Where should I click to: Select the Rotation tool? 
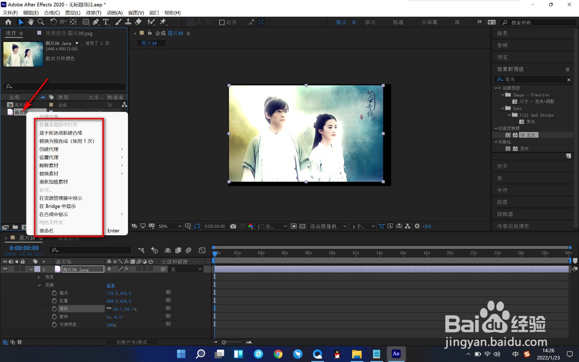coord(53,22)
